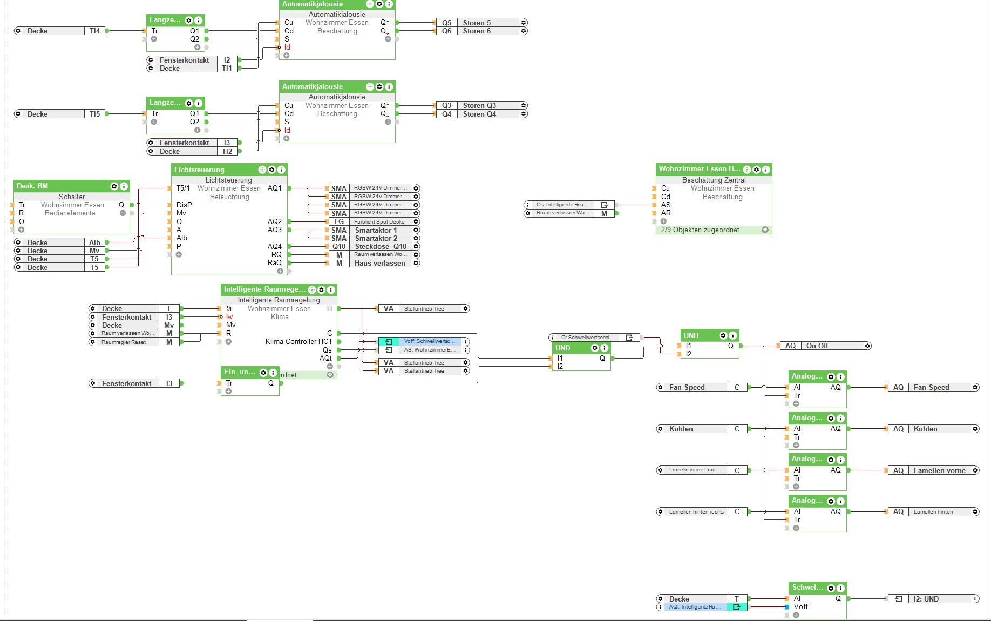Select the Kühlen constant input object
Viewport: 991px width, 621px height.
(x=702, y=429)
